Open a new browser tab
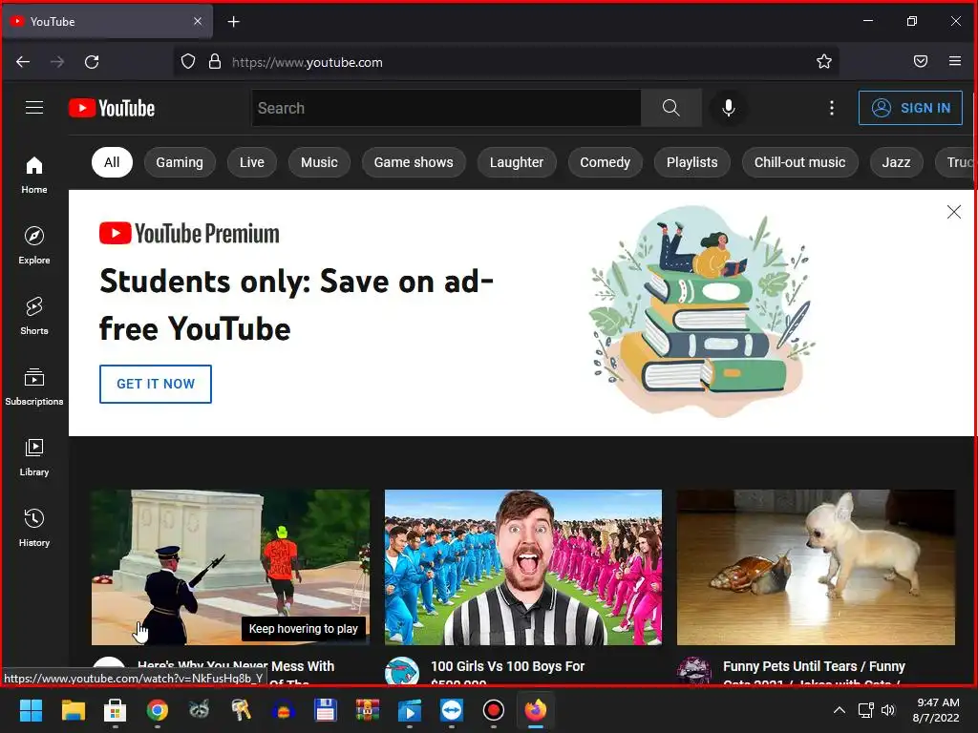The image size is (978, 733). pyautogui.click(x=233, y=22)
